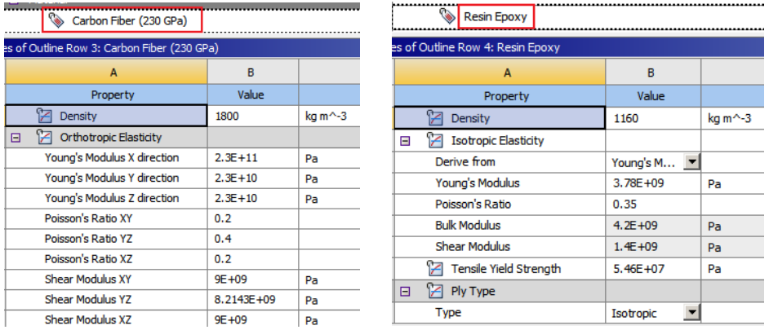Click Bulk Modulus value 4.2E+09
Screen dimensions: 769x330
(x=653, y=226)
